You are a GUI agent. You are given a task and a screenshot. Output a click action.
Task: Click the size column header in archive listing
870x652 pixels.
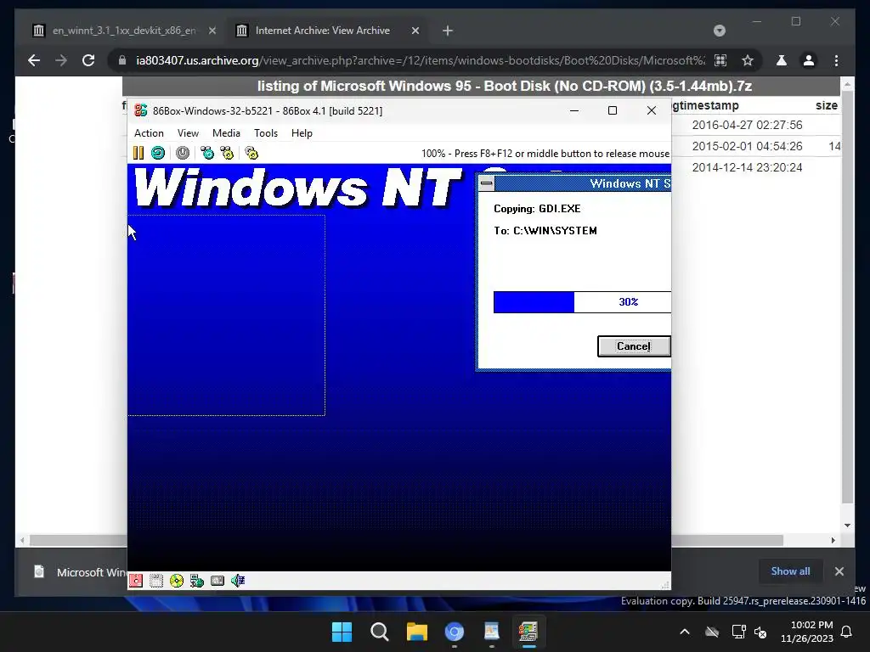(x=826, y=105)
